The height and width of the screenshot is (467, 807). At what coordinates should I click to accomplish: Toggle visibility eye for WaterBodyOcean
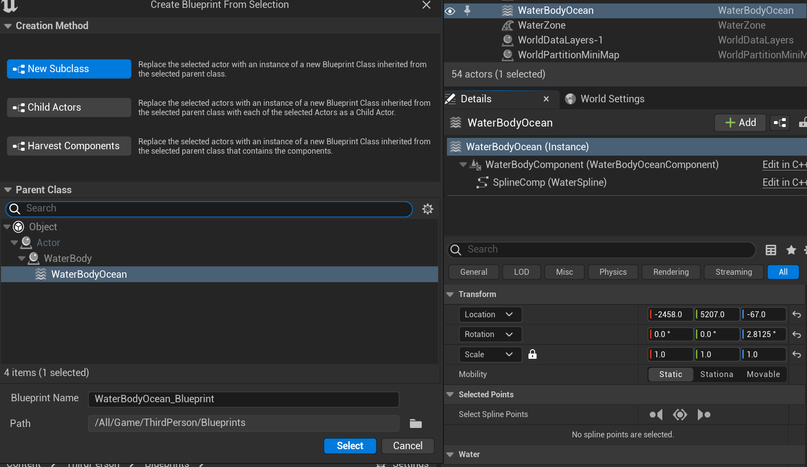[x=450, y=10]
